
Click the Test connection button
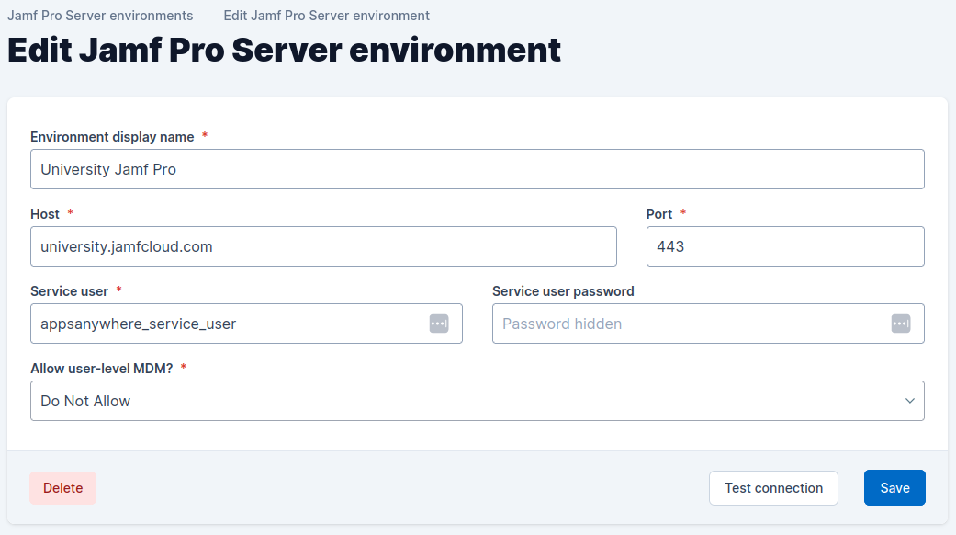tap(773, 488)
